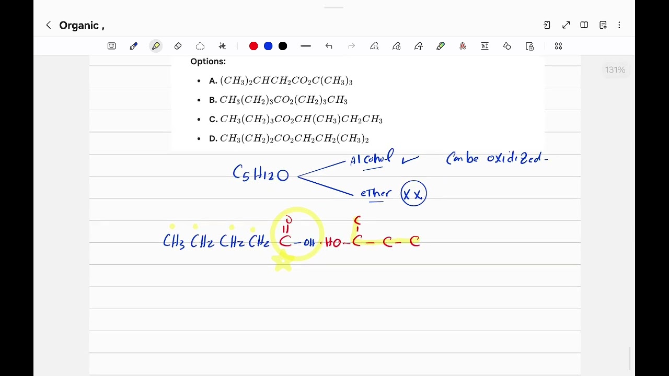Tap the note title 'Organic ,'
This screenshot has height=376, width=669.
[x=82, y=26]
